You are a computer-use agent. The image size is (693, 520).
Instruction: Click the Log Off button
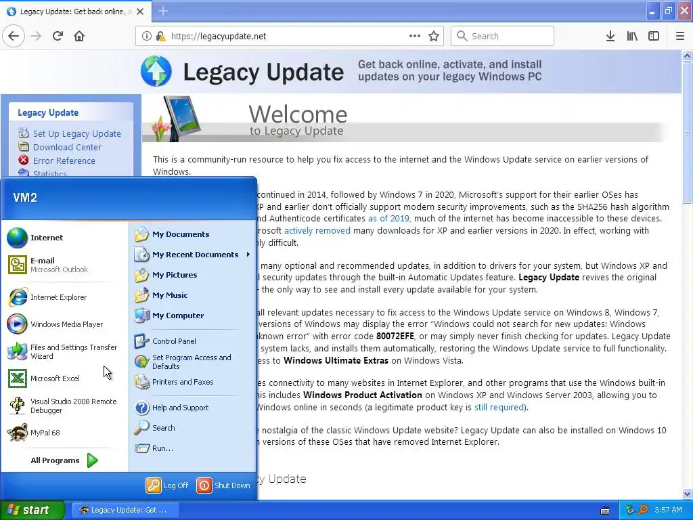pos(168,485)
